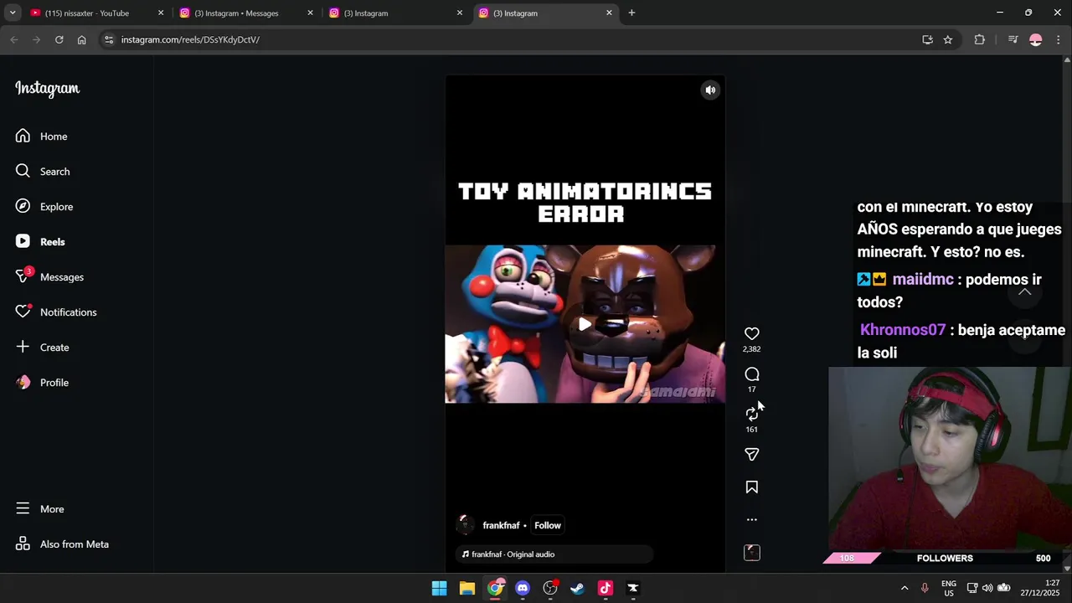Image resolution: width=1072 pixels, height=603 pixels.
Task: Play the paused reel video
Action: [585, 324]
